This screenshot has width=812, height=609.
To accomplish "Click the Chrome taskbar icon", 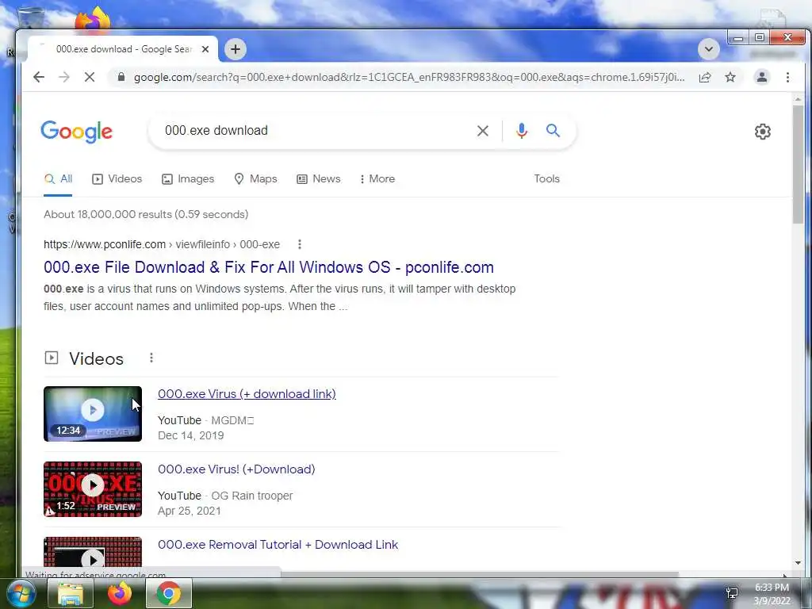I will [169, 593].
